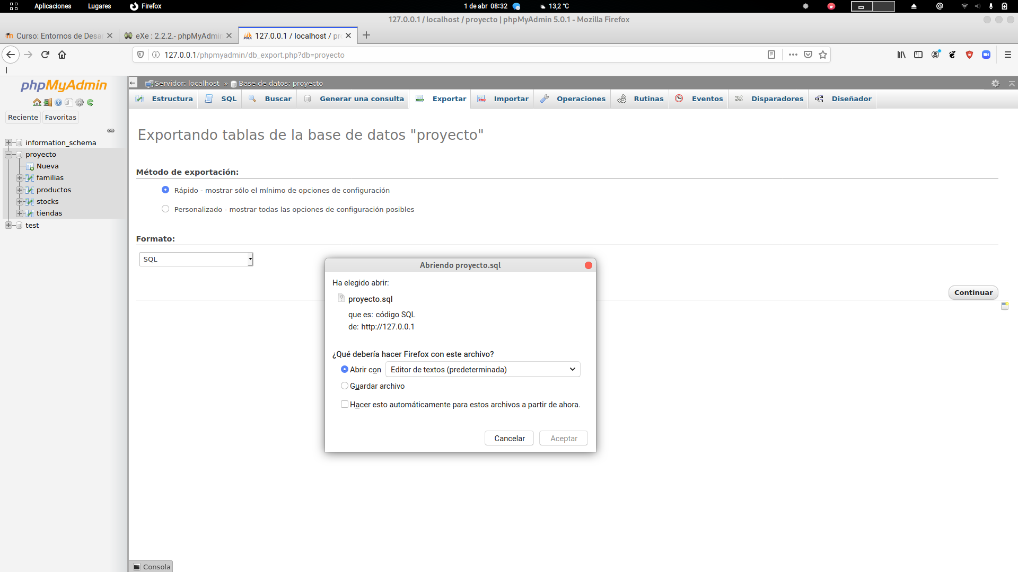The height and width of the screenshot is (572, 1018).
Task: Open Editor de textos application dropdown
Action: pos(483,369)
